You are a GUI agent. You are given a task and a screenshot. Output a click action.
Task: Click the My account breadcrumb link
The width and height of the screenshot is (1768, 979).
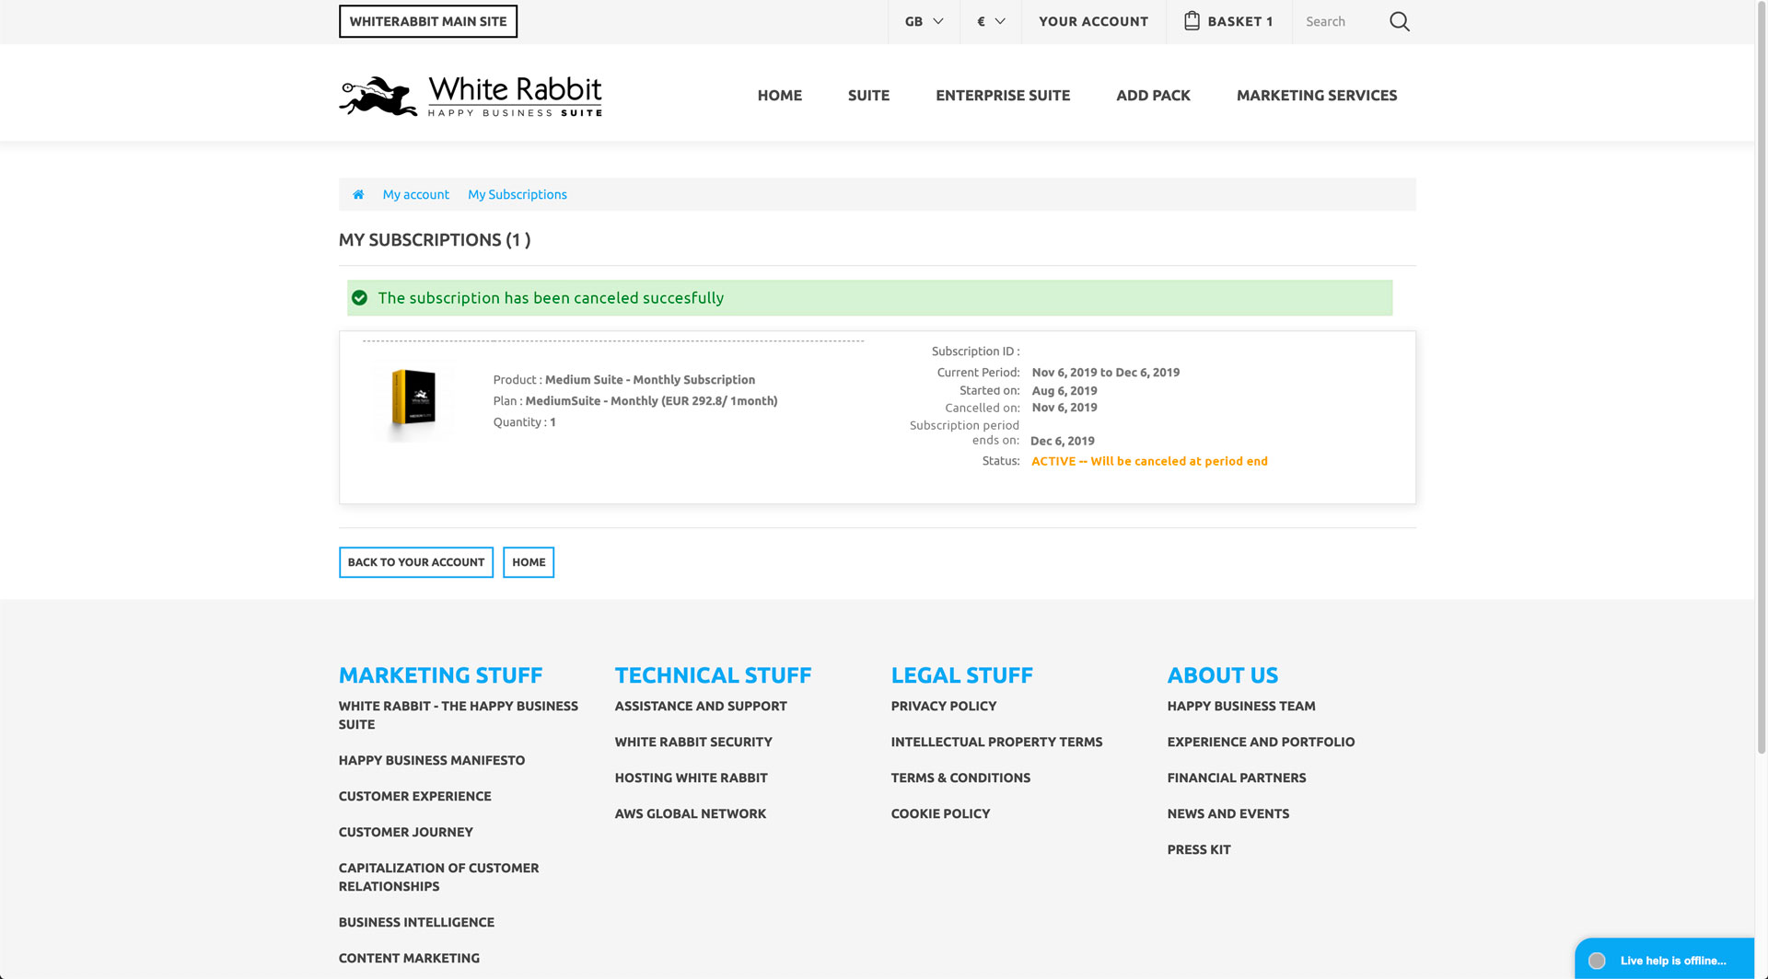416,194
